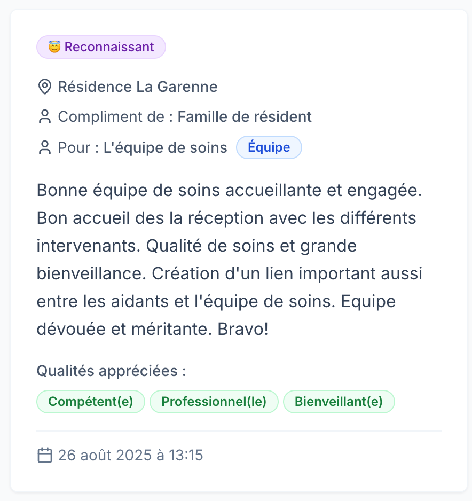Click the location pin icon beside Résidence La Garenne
This screenshot has height=501, width=472.
44,87
